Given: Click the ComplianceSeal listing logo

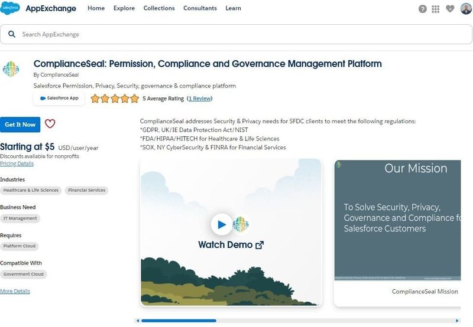Looking at the screenshot, I should [11, 69].
